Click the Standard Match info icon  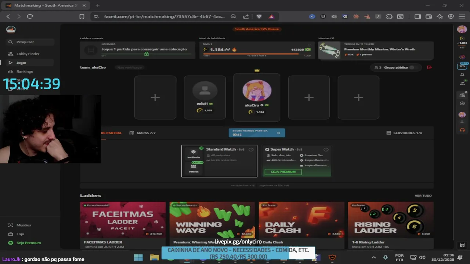click(251, 150)
